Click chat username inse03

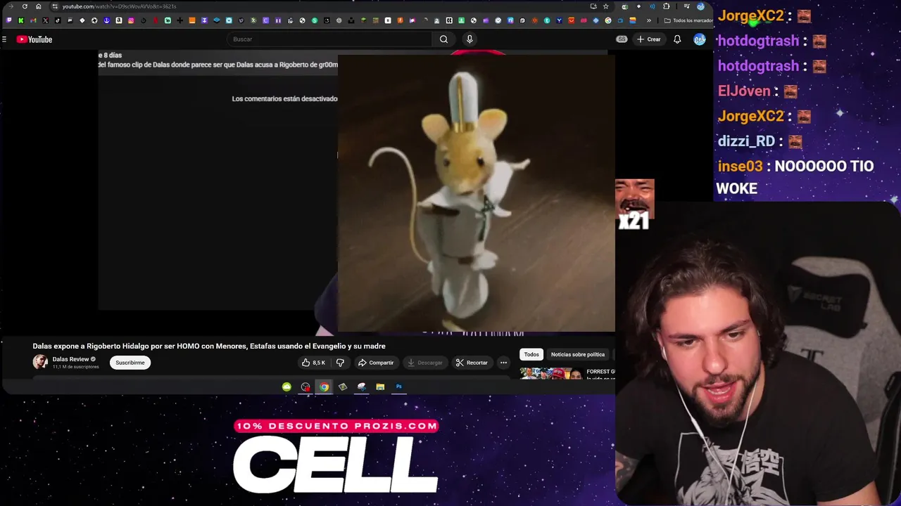tap(740, 167)
